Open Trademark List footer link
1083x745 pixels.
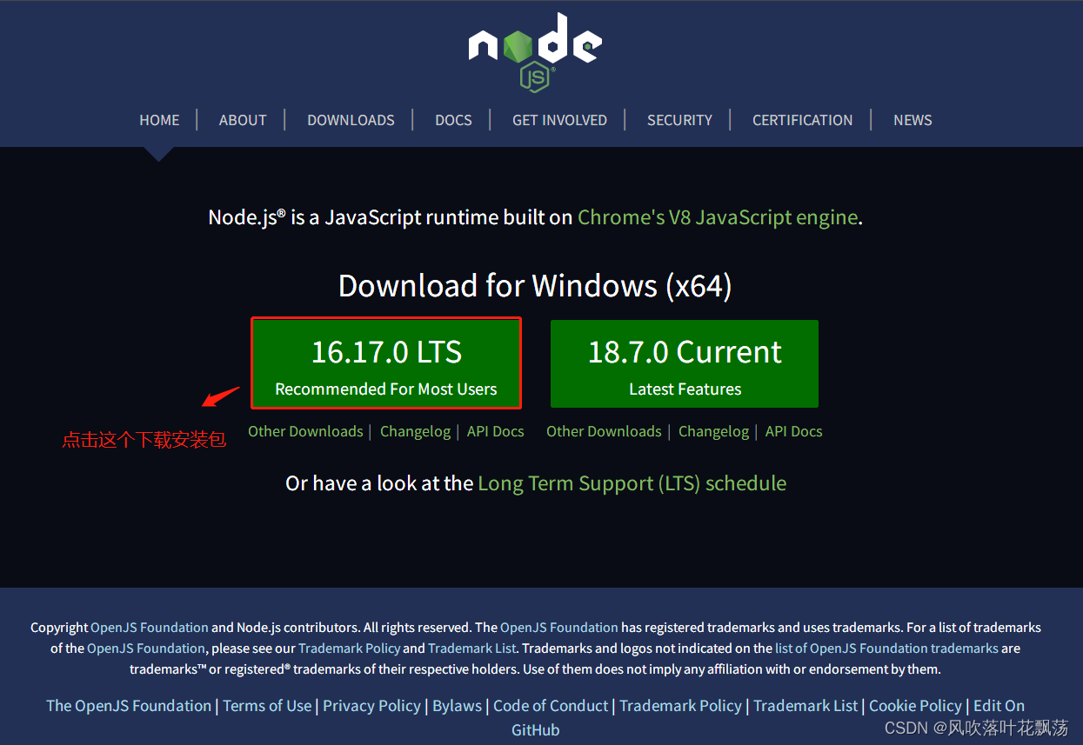tap(806, 706)
